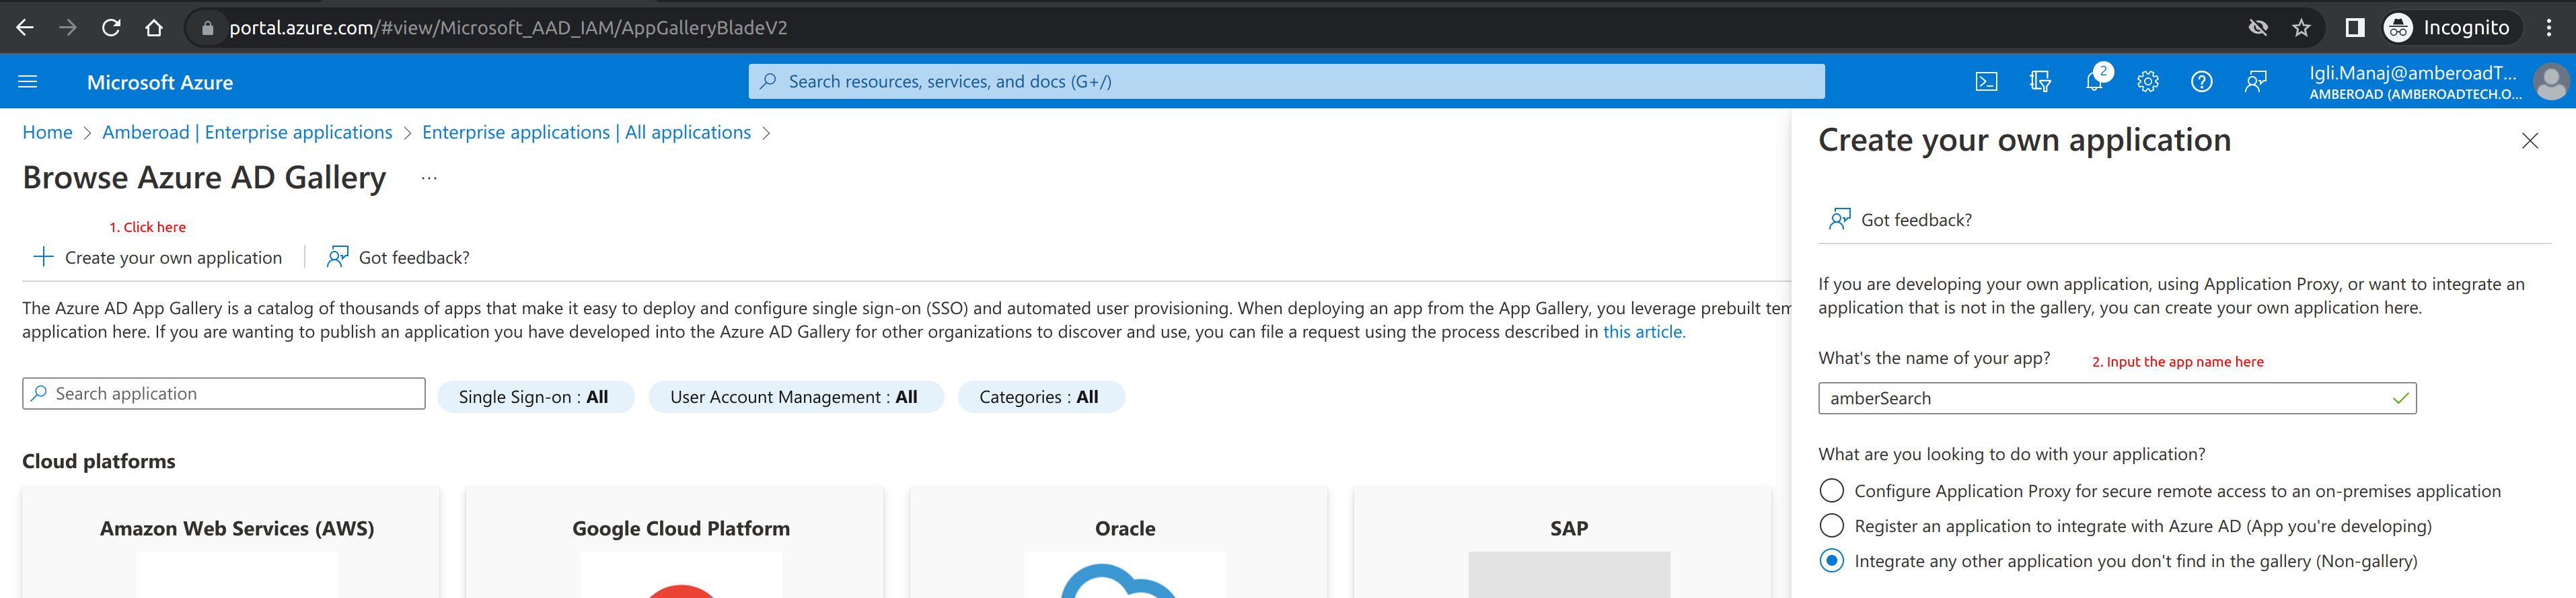Viewport: 2576px width, 598px height.
Task: Reload the page with the refresh icon
Action: 111,28
